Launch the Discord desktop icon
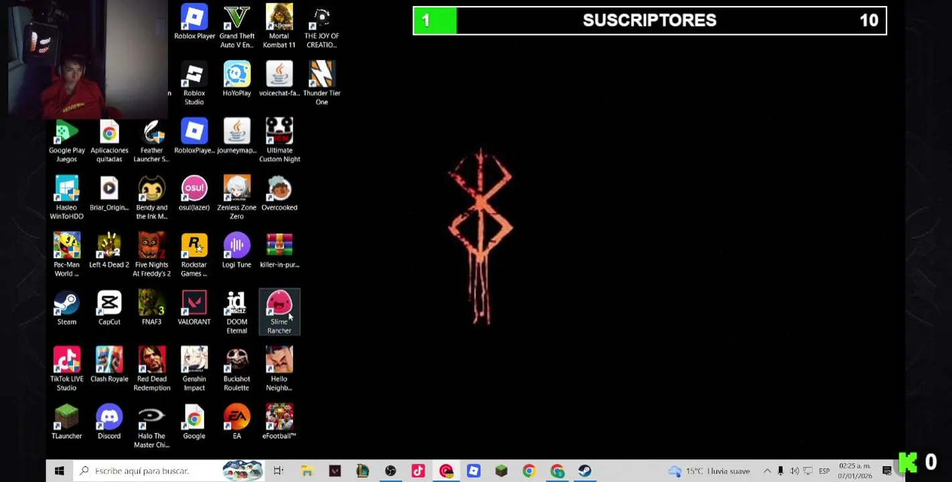952x482 pixels. (x=109, y=422)
